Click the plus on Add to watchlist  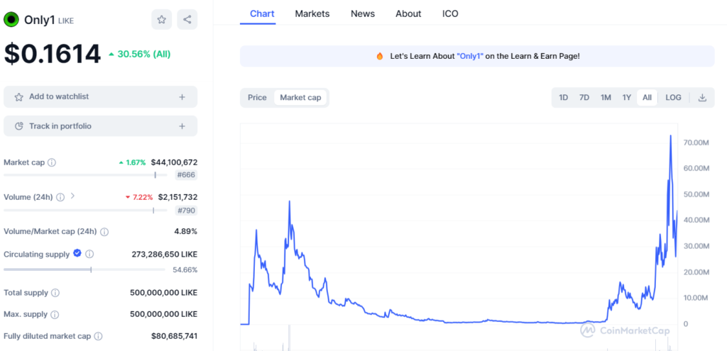(182, 96)
